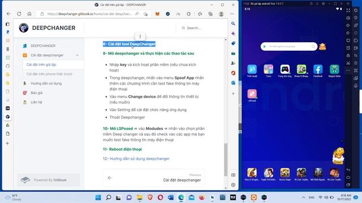Open the weather widget on taskbar
The height and width of the screenshot is (203, 362).
click(14, 197)
